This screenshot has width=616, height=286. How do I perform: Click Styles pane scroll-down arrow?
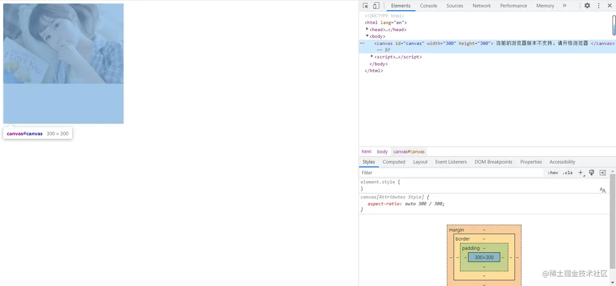(x=612, y=282)
